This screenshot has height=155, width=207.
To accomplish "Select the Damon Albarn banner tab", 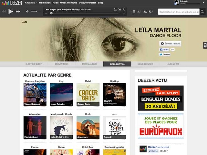I will (x=89, y=64).
